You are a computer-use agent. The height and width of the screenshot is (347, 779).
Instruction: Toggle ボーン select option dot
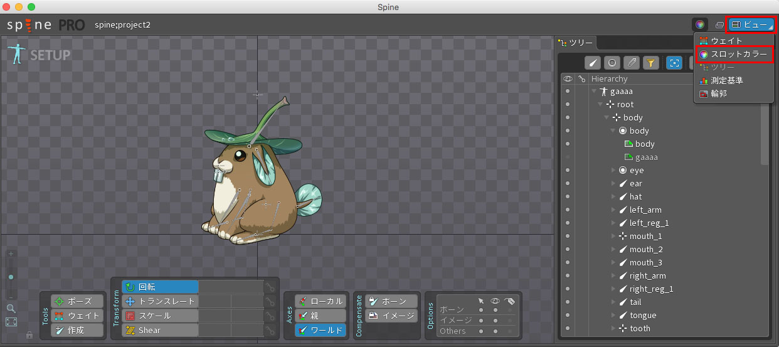point(481,310)
